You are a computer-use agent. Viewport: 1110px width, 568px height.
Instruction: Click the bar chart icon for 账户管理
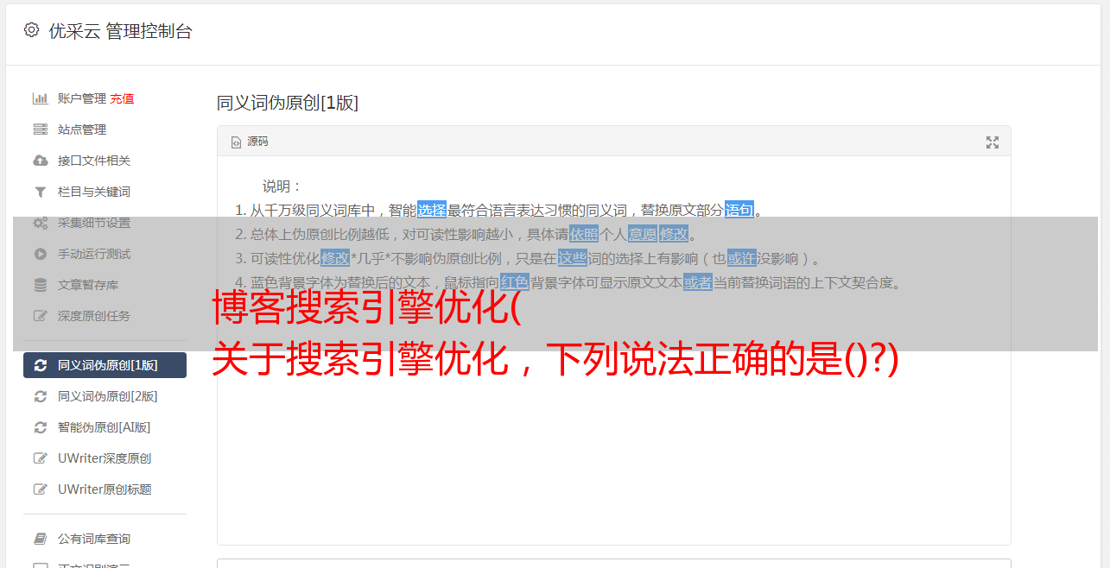tap(40, 98)
